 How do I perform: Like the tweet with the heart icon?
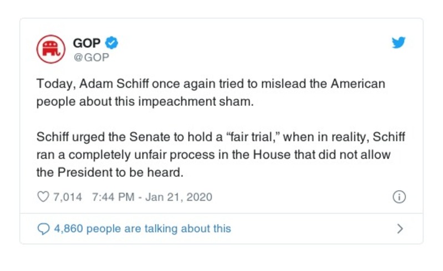tap(43, 197)
